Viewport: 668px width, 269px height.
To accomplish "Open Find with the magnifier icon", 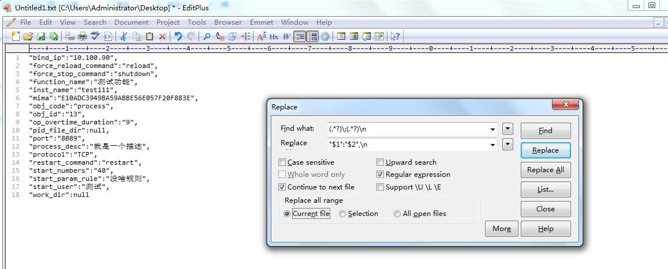I will (x=207, y=36).
